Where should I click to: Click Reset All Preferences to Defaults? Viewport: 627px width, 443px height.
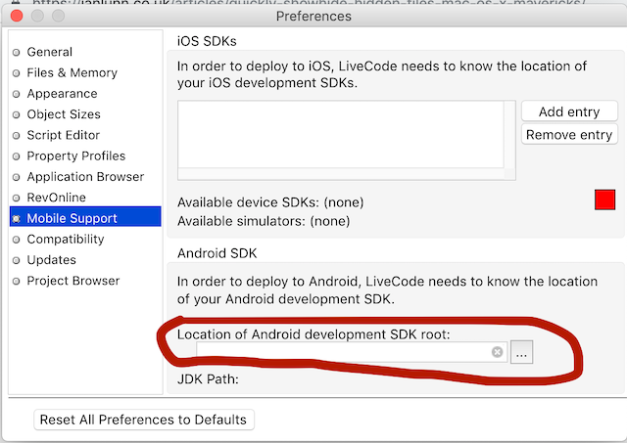pos(144,420)
